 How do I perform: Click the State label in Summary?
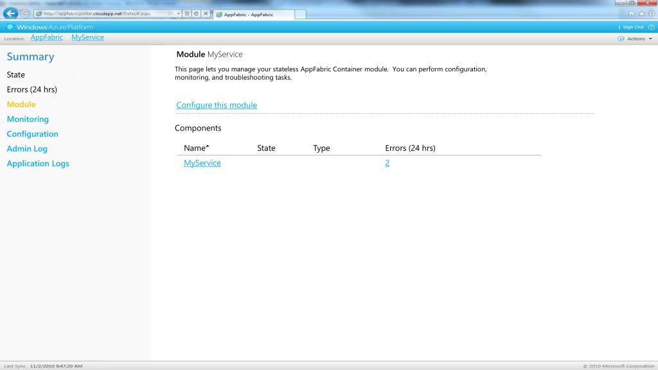coord(15,75)
